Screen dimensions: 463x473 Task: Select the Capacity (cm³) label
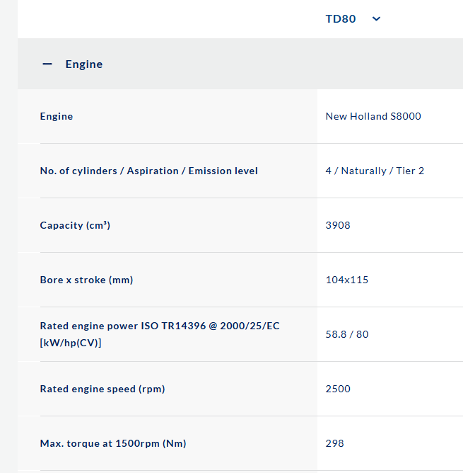coord(75,225)
